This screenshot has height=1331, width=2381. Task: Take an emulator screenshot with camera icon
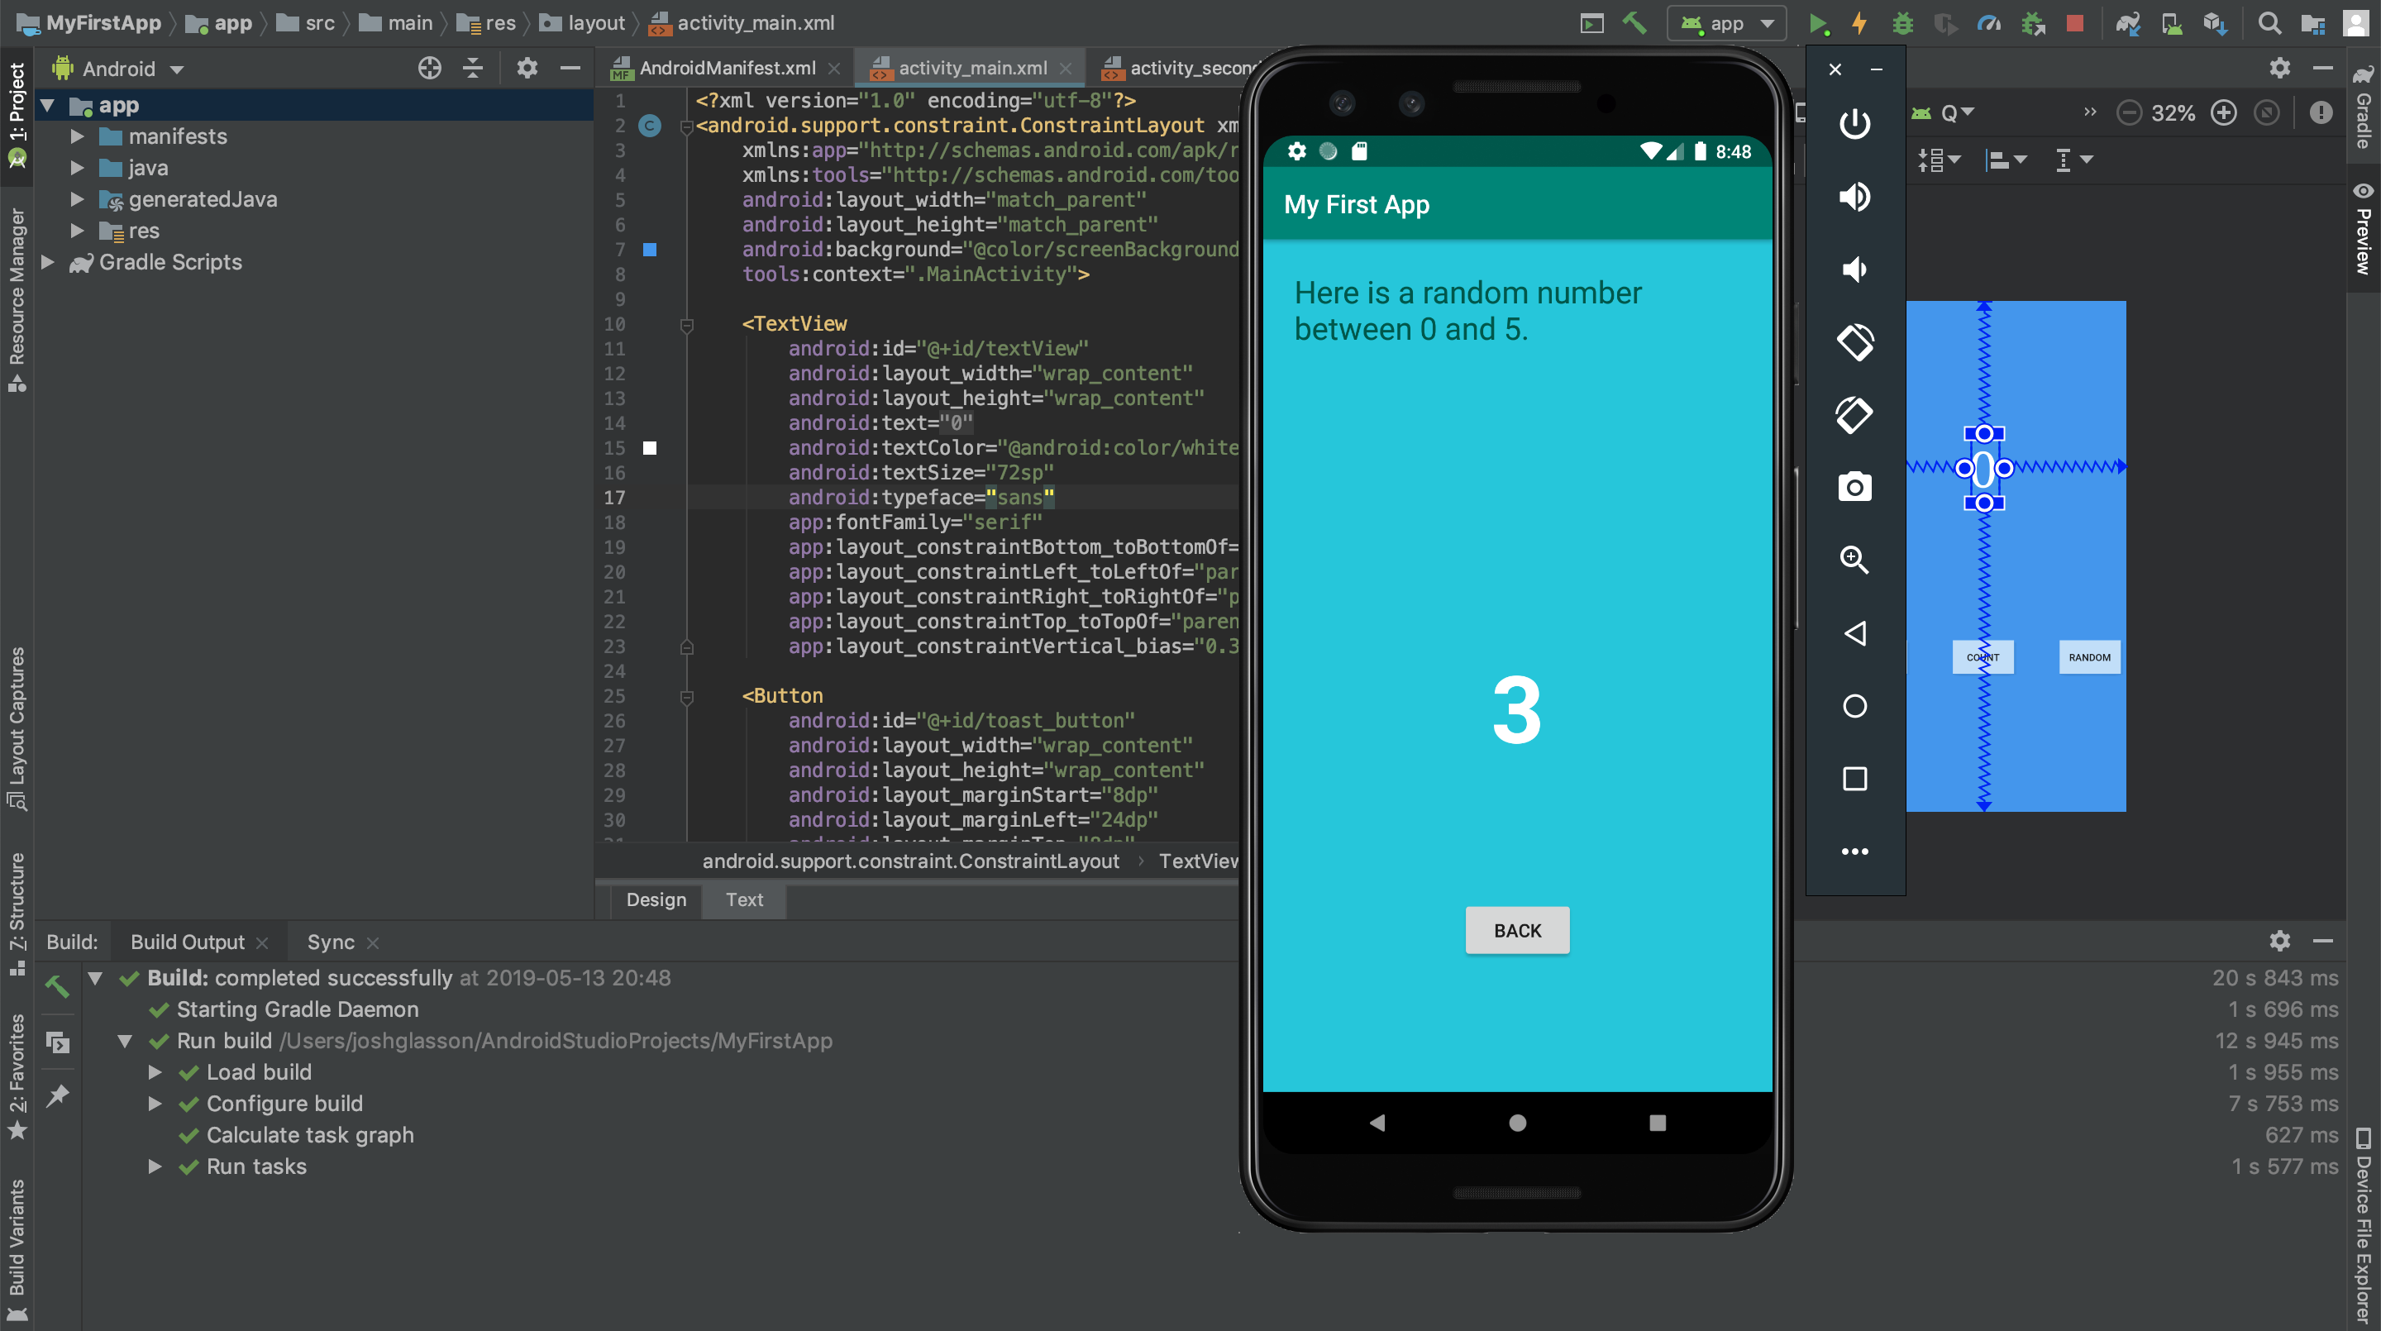pyautogui.click(x=1854, y=487)
